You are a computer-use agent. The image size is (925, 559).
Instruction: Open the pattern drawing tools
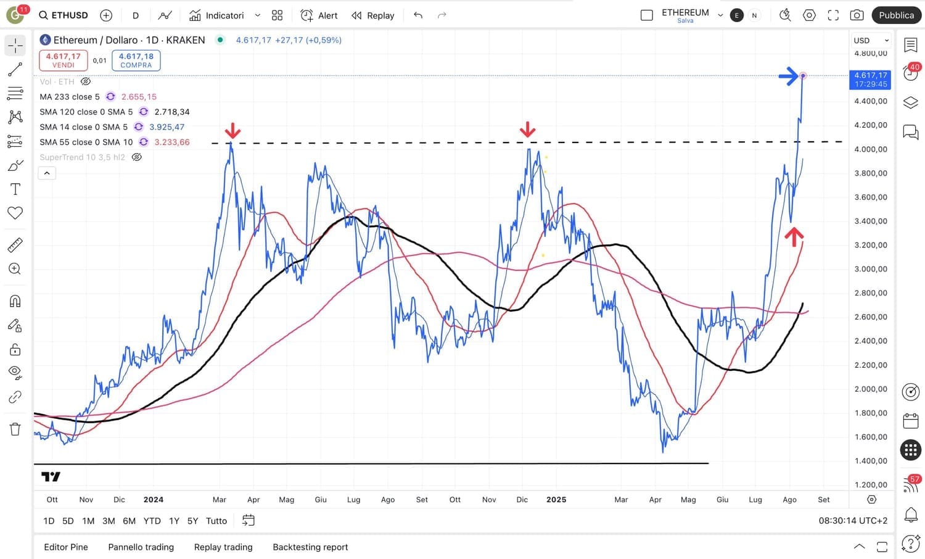tap(15, 117)
